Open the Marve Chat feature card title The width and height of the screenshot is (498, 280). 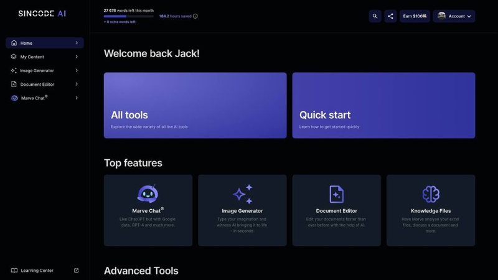coord(148,210)
